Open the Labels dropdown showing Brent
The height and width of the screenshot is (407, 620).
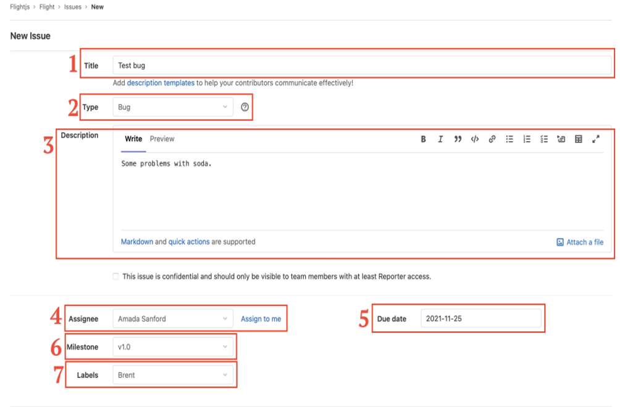pyautogui.click(x=173, y=375)
